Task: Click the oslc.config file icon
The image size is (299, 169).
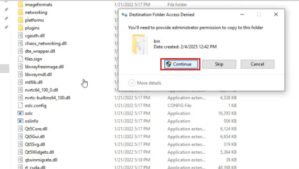Action: click(20, 106)
